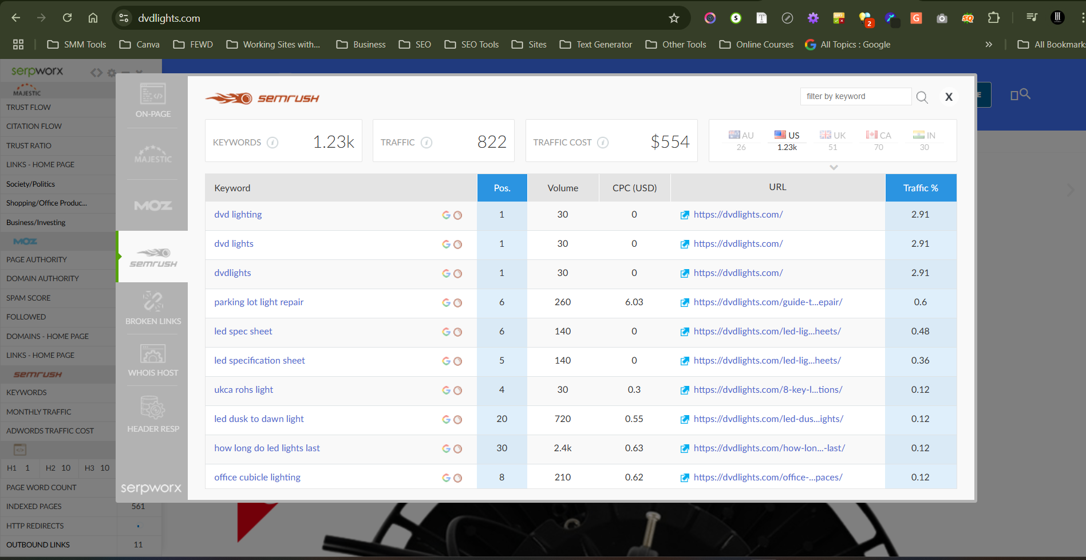Click the browser back arrow
1086x560 pixels.
16,18
